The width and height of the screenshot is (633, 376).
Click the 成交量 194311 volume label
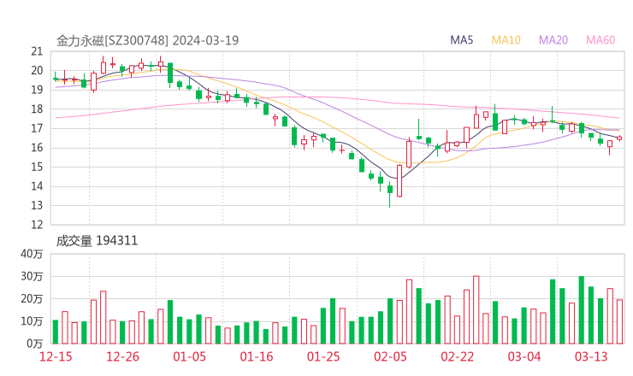97,241
